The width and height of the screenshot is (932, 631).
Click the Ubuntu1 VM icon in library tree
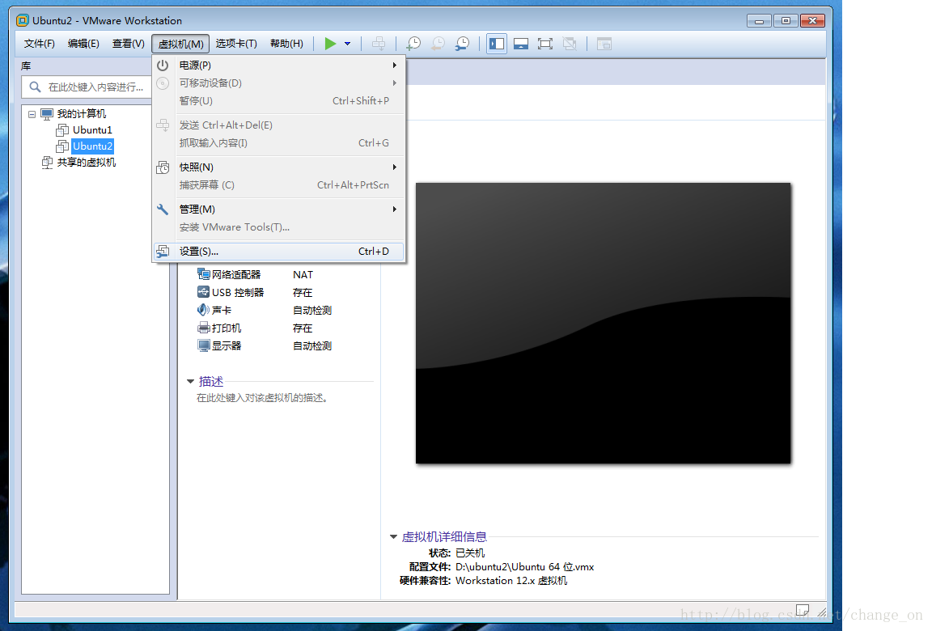coord(62,130)
